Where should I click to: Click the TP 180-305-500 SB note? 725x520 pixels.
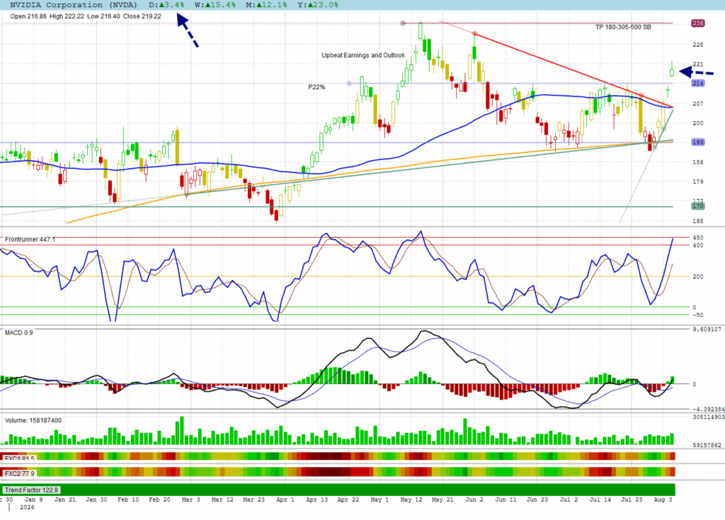coord(623,28)
